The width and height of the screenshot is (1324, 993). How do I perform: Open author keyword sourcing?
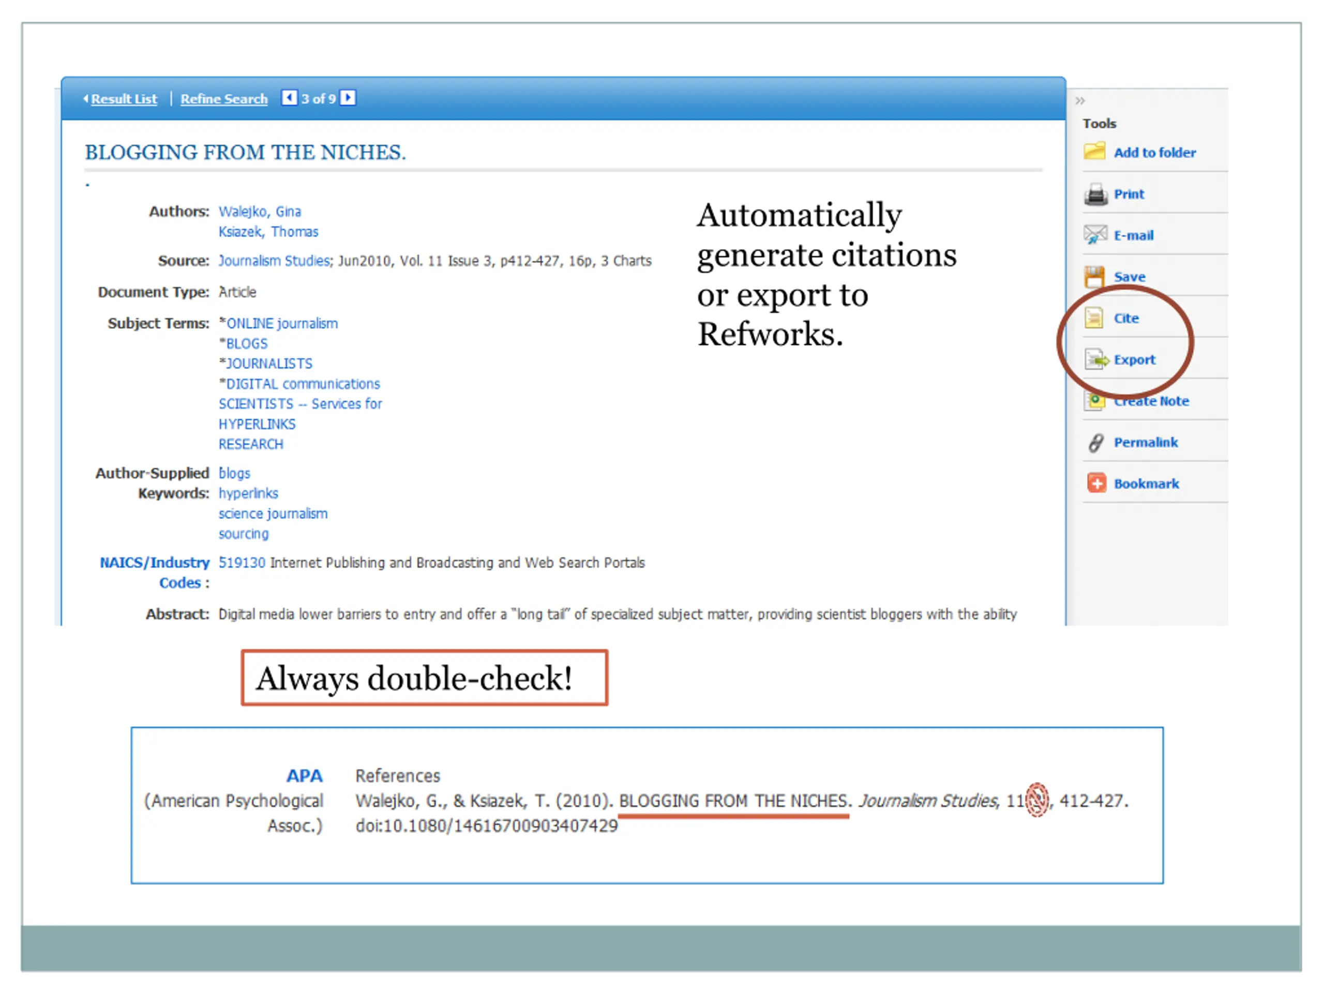[x=243, y=534]
